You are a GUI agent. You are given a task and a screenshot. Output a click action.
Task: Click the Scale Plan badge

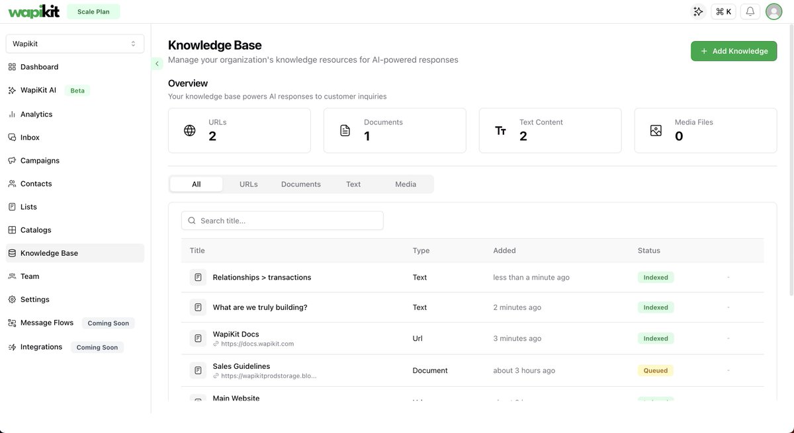tap(93, 11)
